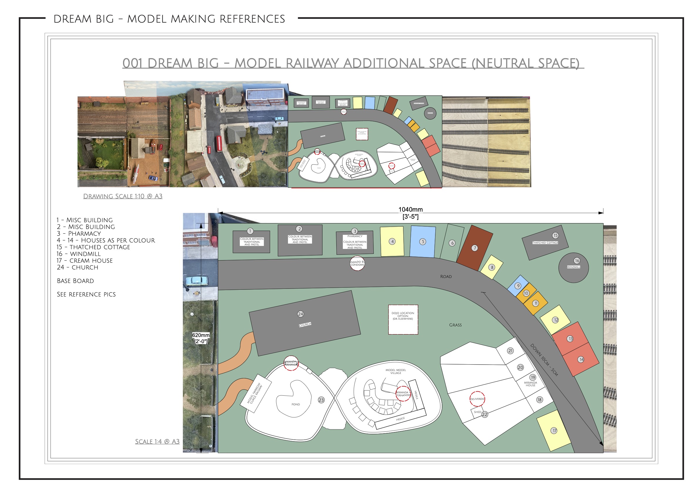Select circled number 22 near the shed
The width and height of the screenshot is (699, 494).
pyautogui.click(x=485, y=414)
